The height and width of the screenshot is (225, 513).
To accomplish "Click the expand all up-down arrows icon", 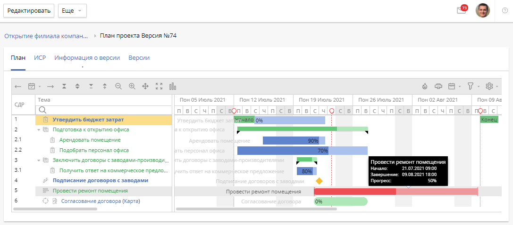I will [77, 87].
